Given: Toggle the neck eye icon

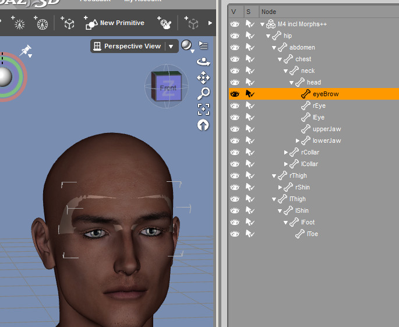Looking at the screenshot, I should point(235,71).
